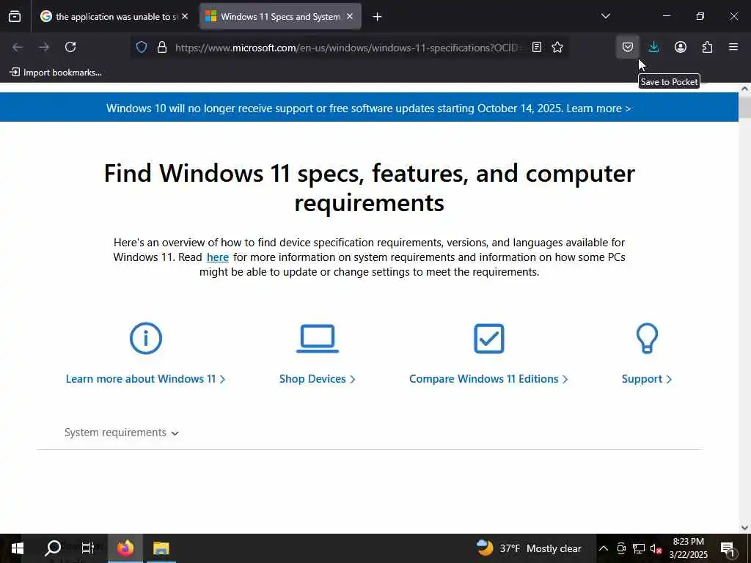This screenshot has height=563, width=751.
Task: Open Firefox application menu
Action: coord(733,47)
